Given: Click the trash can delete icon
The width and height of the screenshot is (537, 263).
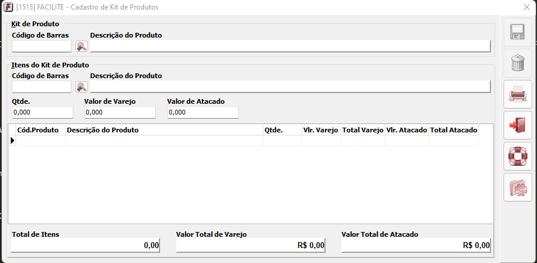Looking at the screenshot, I should point(517,63).
